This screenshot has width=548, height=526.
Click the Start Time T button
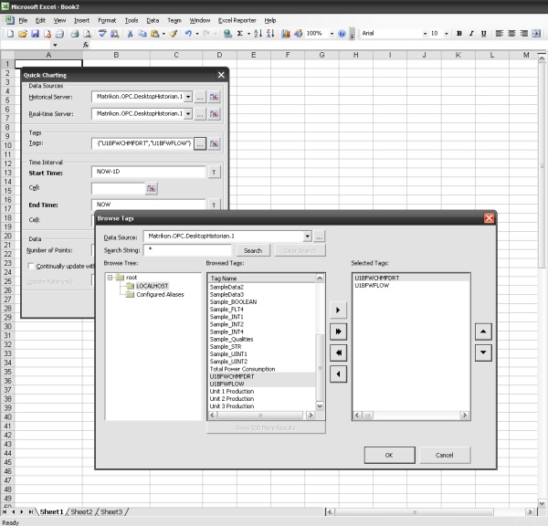[215, 172]
